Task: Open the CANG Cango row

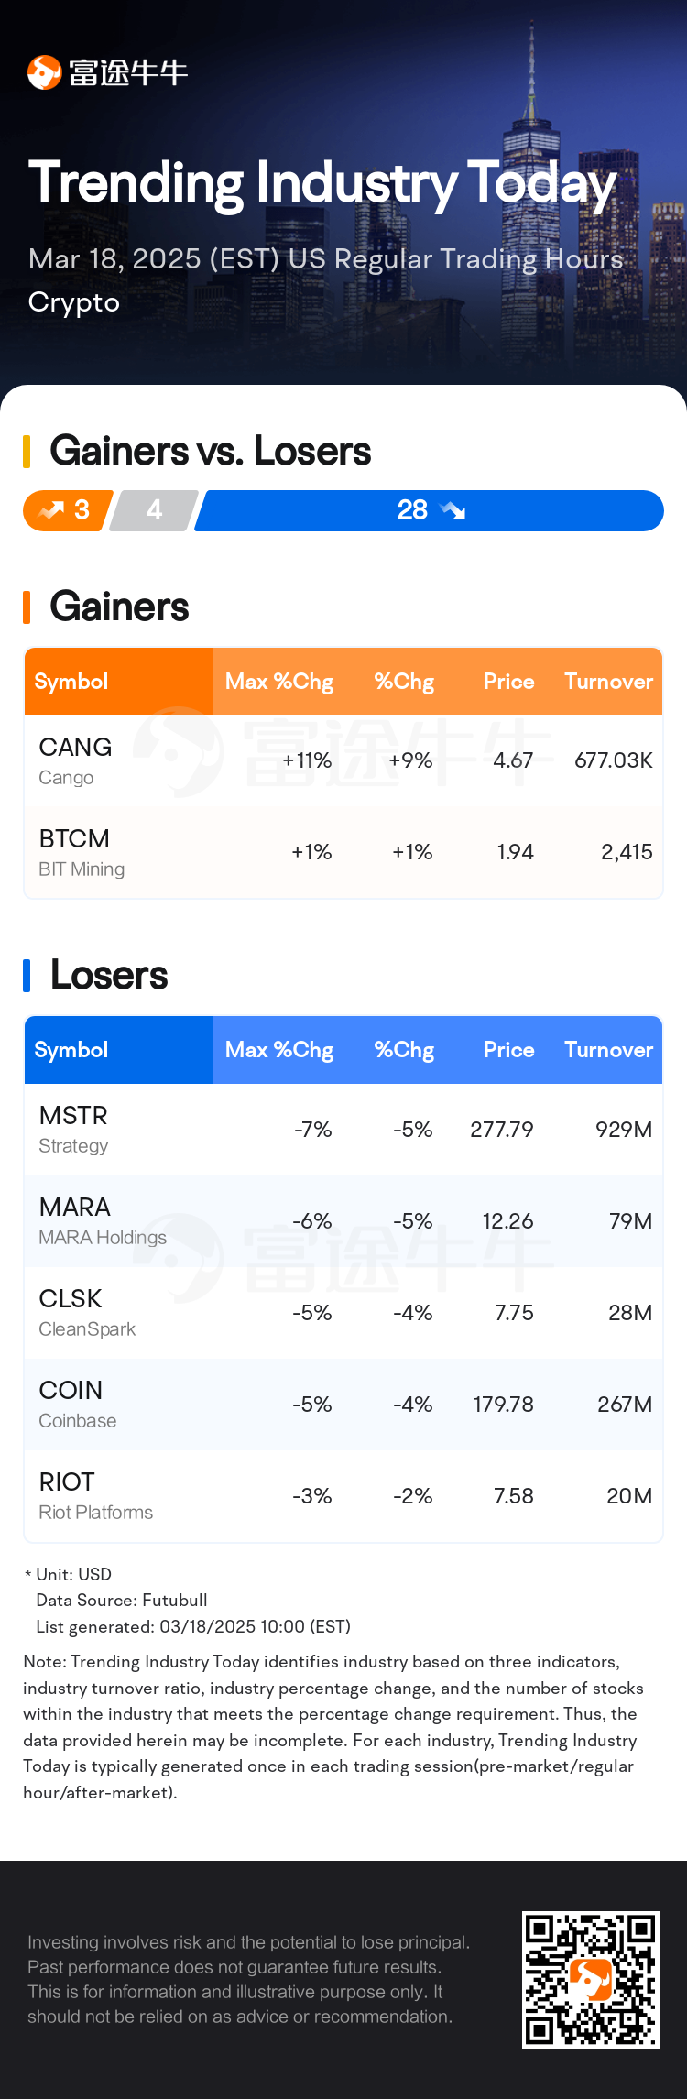Action: (x=343, y=760)
